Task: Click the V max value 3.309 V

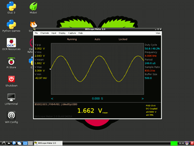Action: 40,71
